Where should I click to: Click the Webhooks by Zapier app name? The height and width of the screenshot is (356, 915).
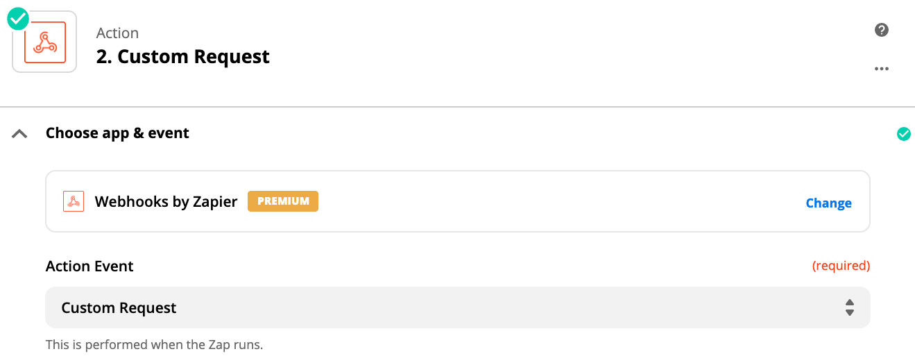pyautogui.click(x=166, y=202)
